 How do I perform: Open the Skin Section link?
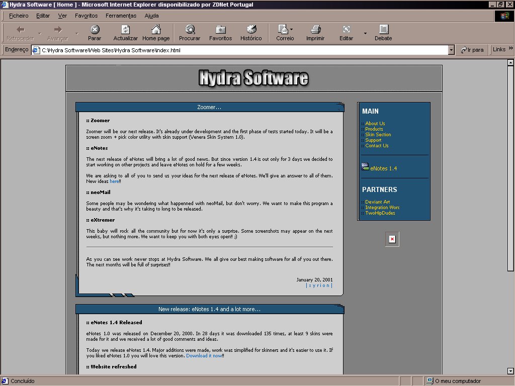[x=377, y=134]
